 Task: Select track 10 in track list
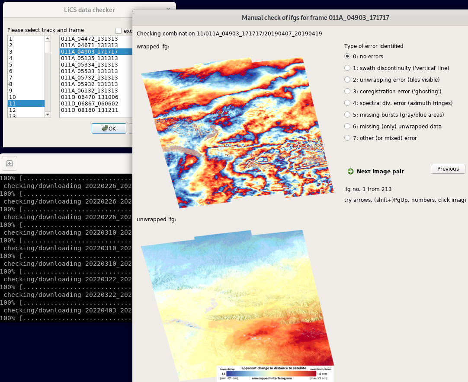point(26,97)
